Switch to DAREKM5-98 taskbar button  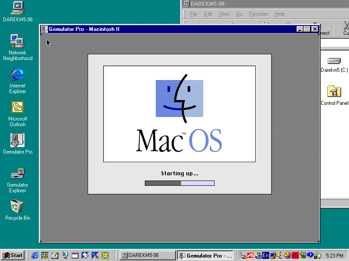click(147, 255)
